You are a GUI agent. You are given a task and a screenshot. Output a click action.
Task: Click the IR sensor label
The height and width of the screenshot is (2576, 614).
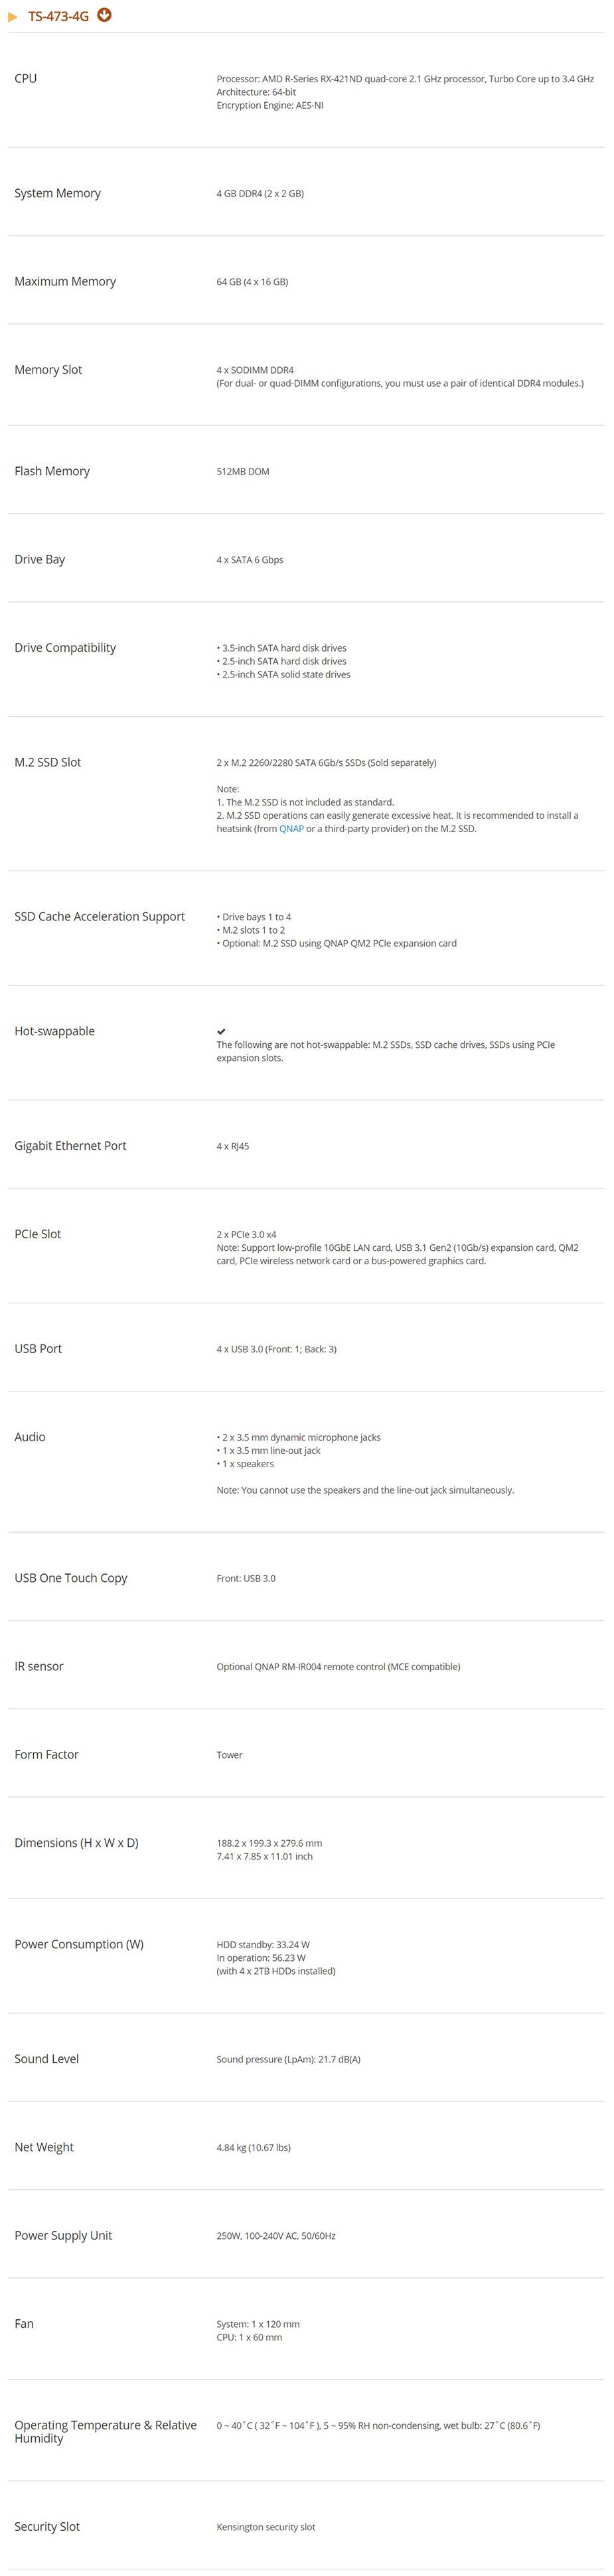pos(39,1666)
